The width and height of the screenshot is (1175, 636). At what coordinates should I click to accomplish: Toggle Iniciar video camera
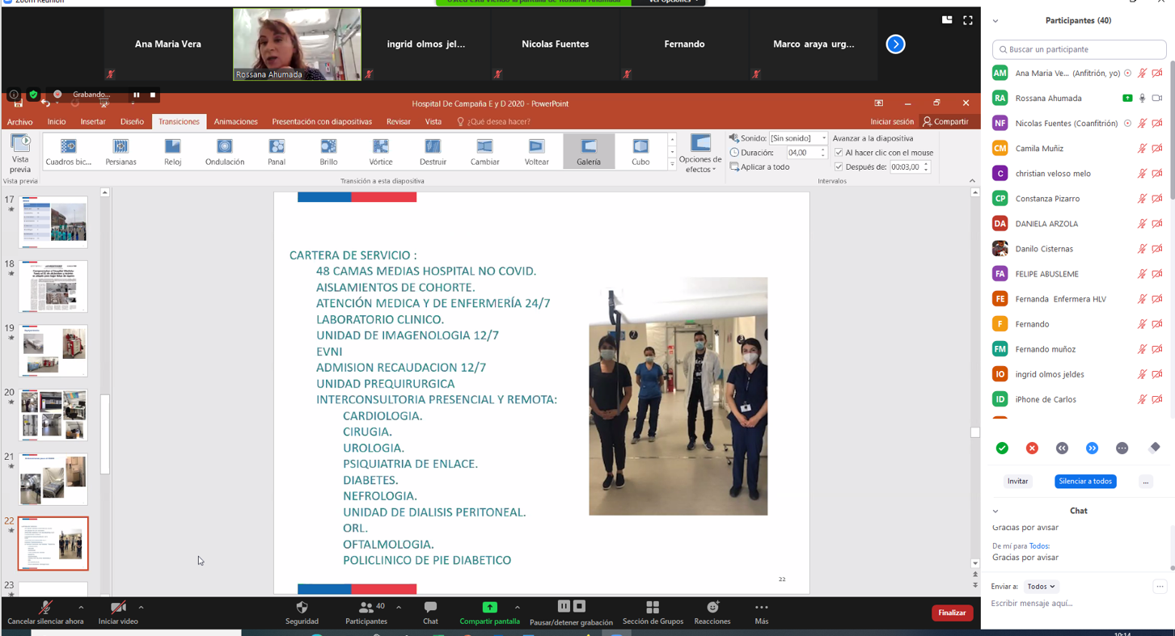(x=118, y=613)
